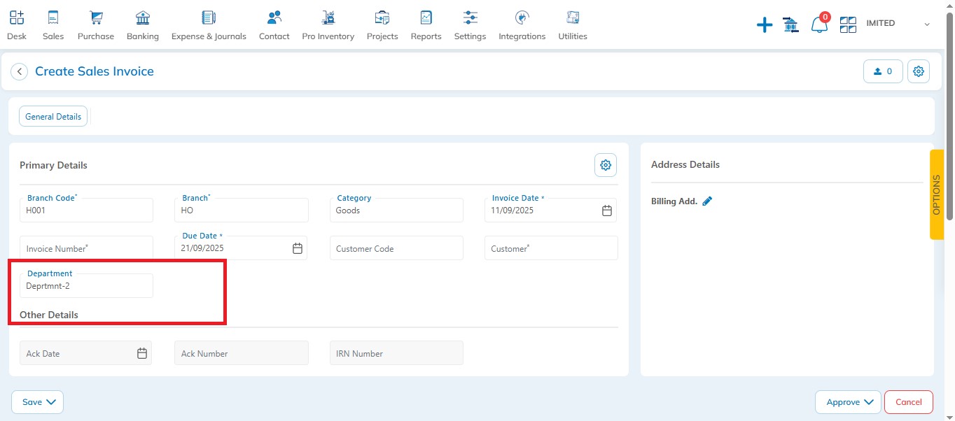Click the upload attachments count button
This screenshot has height=421, width=955.
coord(883,71)
